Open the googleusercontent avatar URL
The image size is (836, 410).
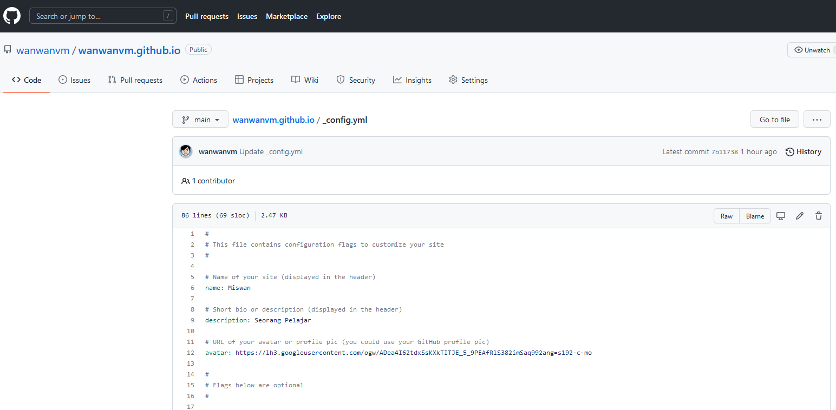(x=414, y=353)
